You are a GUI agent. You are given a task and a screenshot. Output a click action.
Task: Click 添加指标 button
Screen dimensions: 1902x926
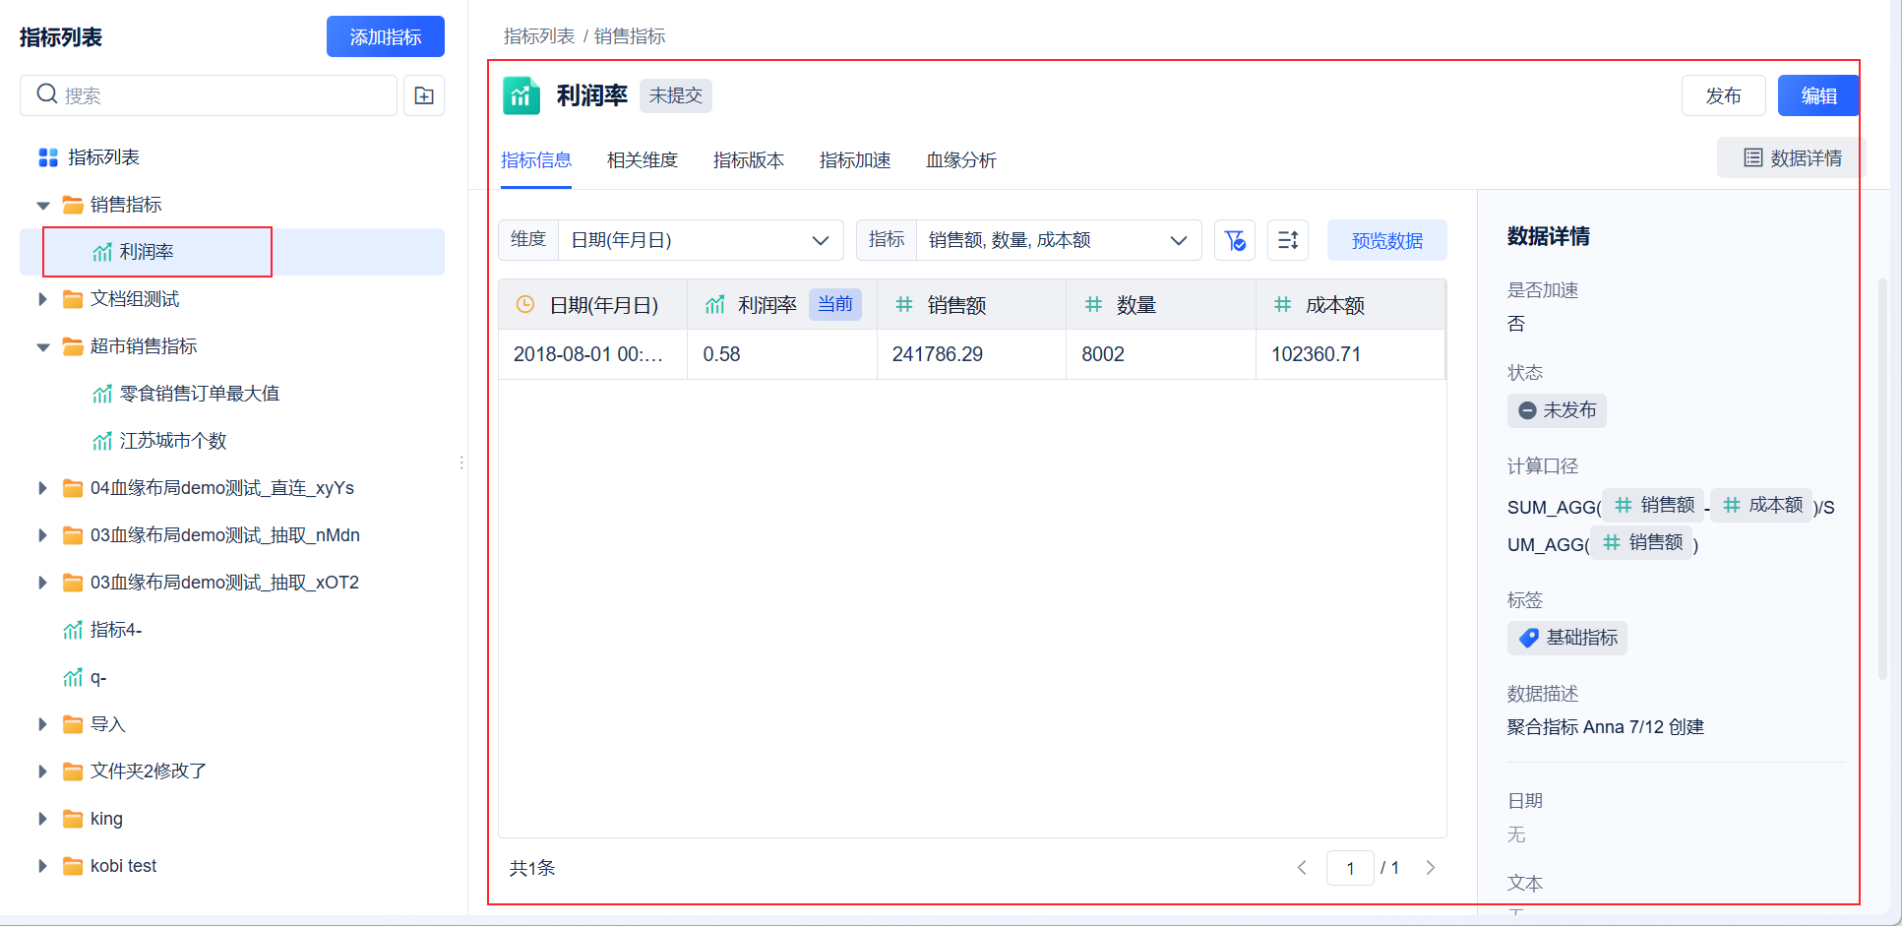(386, 36)
